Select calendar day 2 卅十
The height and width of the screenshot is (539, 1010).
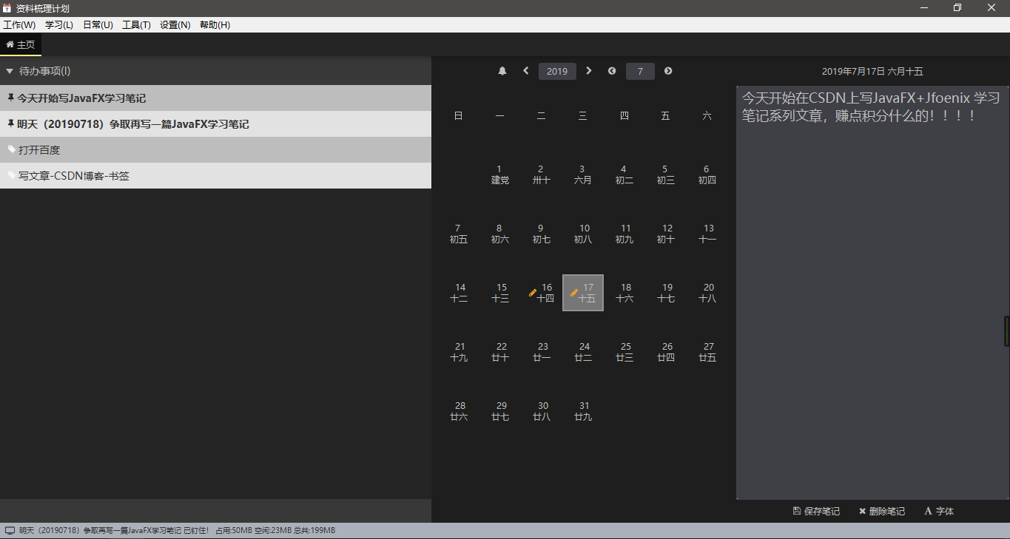pyautogui.click(x=542, y=174)
